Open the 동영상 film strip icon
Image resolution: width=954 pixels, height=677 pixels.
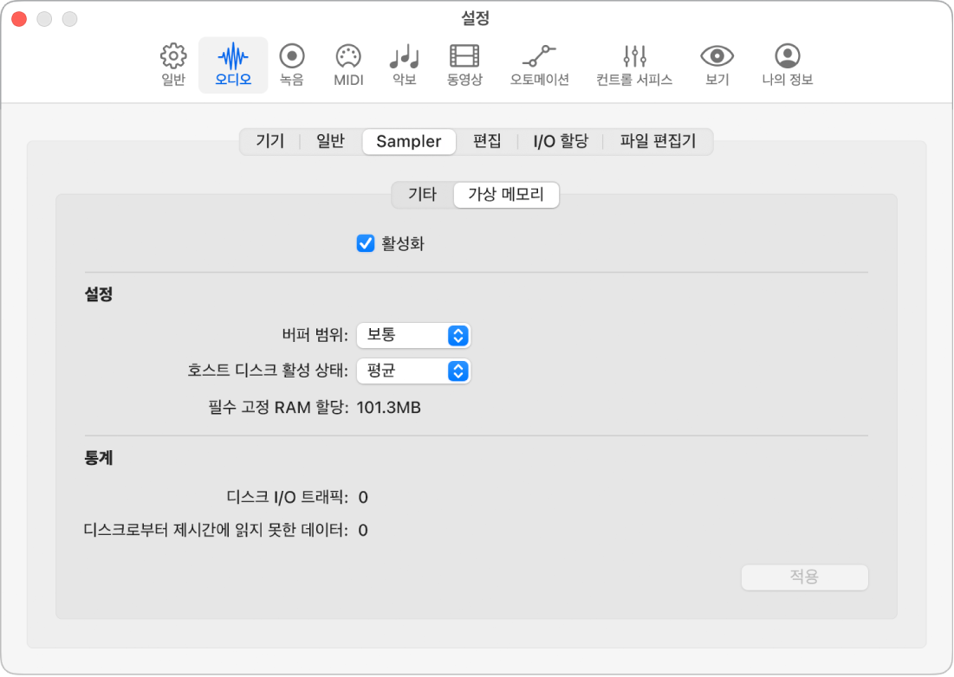[x=464, y=65]
